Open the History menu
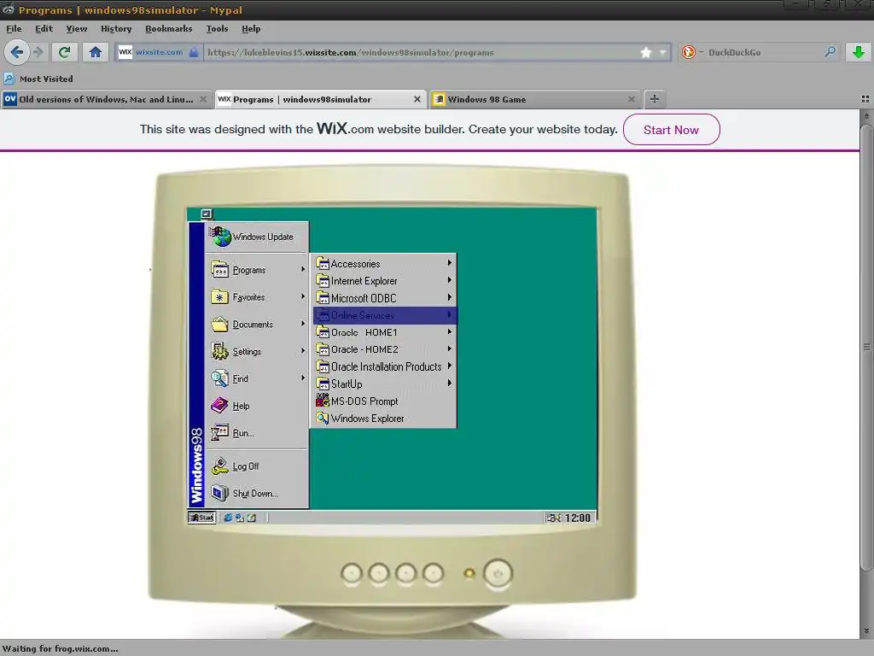This screenshot has height=656, width=874. (116, 28)
